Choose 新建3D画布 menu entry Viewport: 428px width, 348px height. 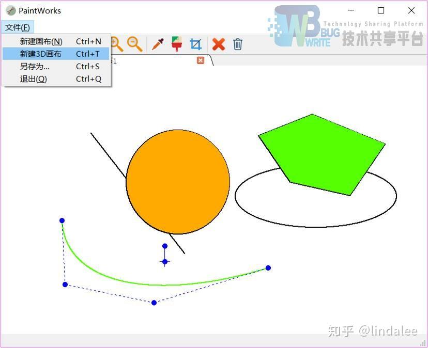coord(41,54)
